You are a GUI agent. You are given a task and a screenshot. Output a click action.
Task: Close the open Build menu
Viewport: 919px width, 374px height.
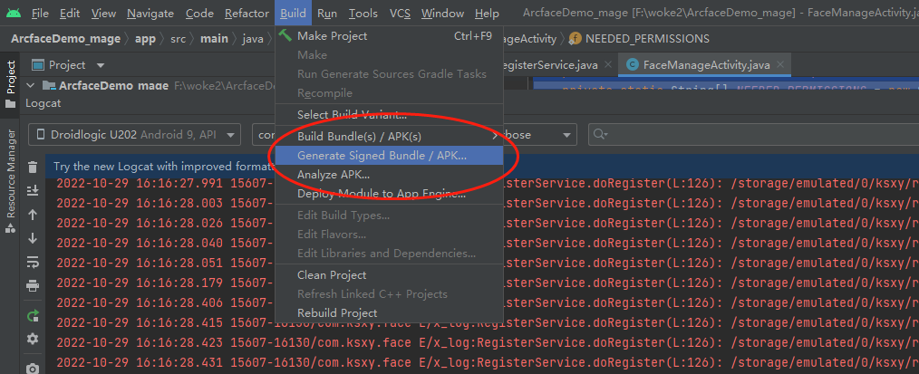293,13
